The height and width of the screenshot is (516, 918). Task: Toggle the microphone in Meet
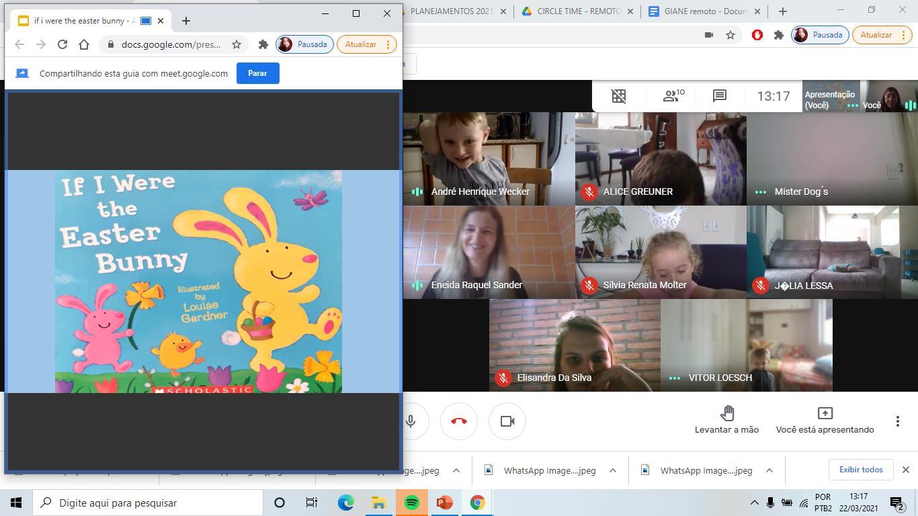[x=411, y=421]
